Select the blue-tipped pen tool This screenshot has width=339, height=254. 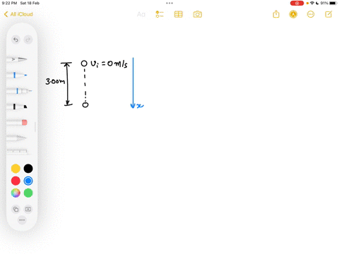point(17,75)
